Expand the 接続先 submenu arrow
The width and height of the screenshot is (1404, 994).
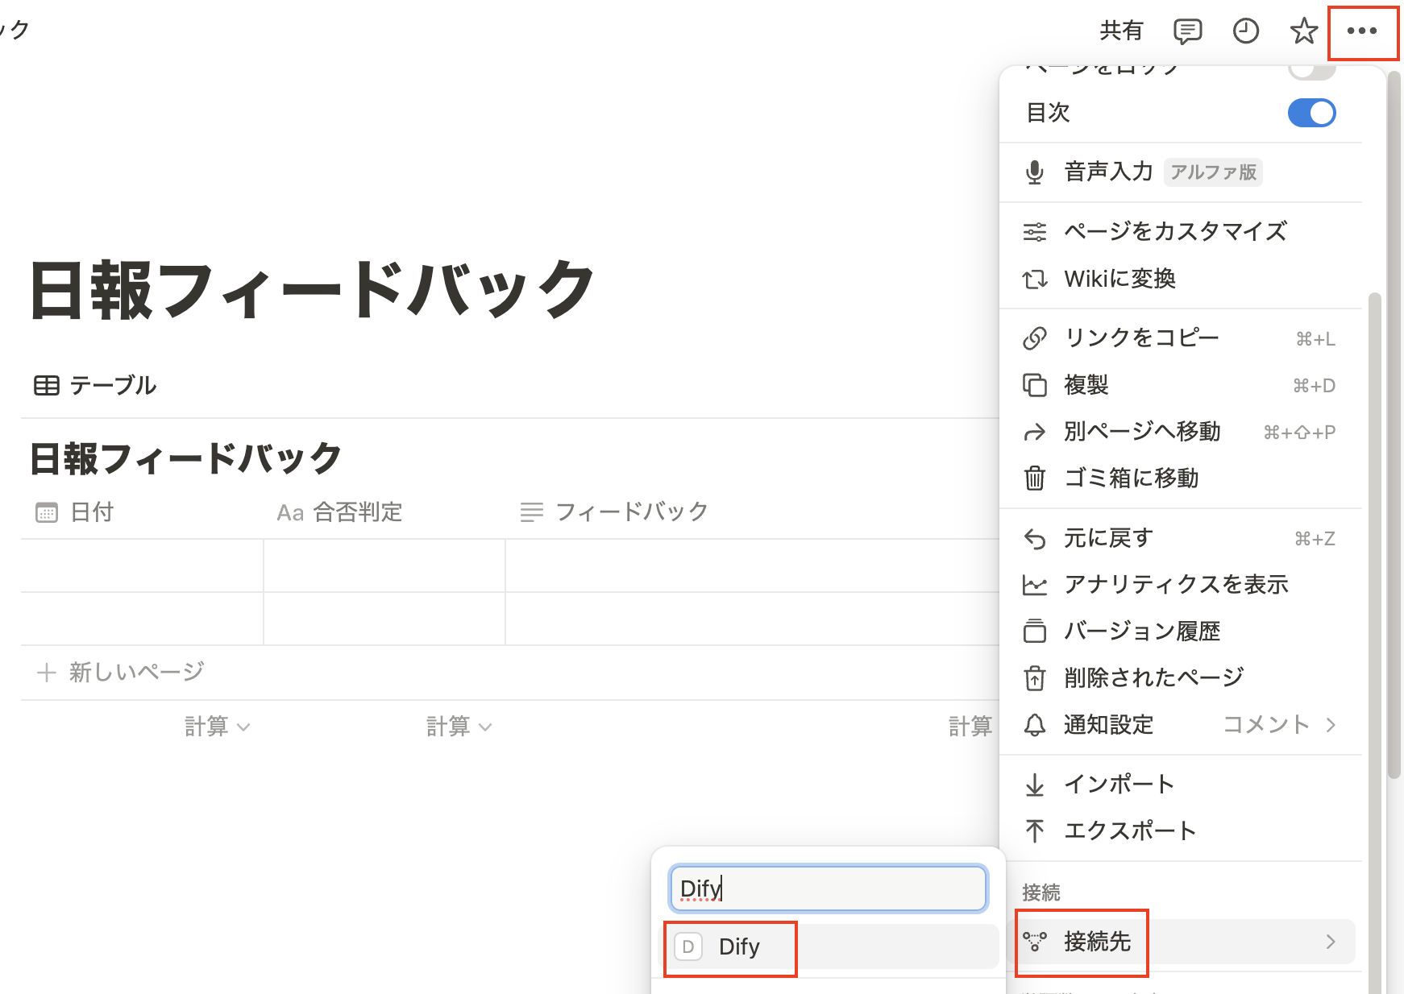(1331, 942)
